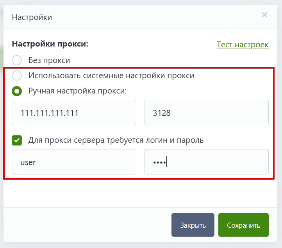Viewport: 282px width, 248px height.
Task: Select the Ручная настройка прокси radio button
Action: (x=17, y=91)
